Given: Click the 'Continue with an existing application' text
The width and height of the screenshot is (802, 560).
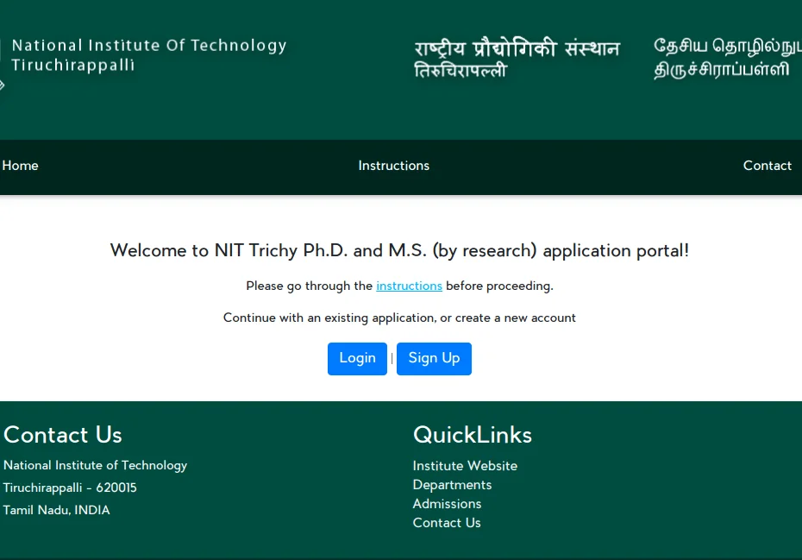Looking at the screenshot, I should (399, 318).
